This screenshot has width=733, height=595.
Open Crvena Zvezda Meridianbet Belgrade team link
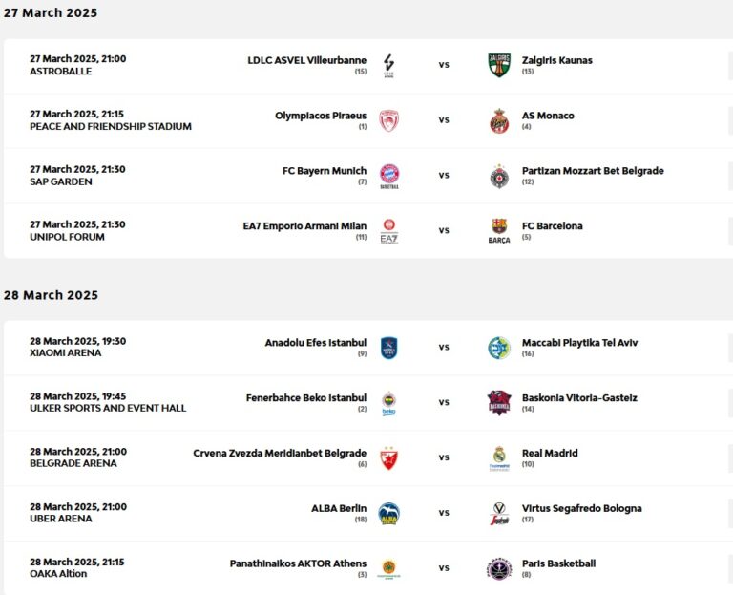click(280, 454)
